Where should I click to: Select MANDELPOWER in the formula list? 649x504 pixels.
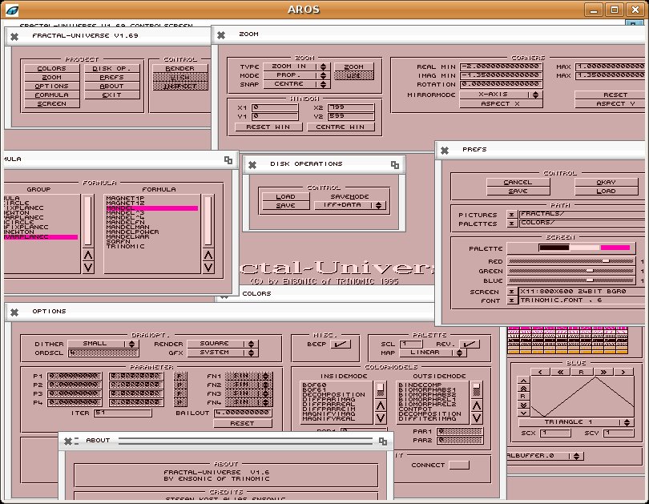(132, 232)
